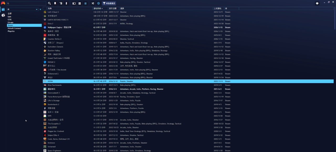The width and height of the screenshot is (336, 152).
Task: Select the Nine Parchments row
Action: tap(188, 85)
